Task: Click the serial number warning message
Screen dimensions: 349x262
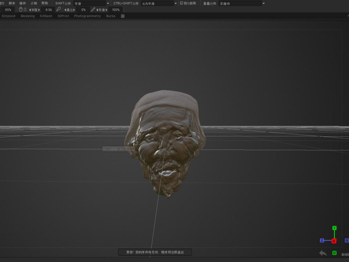Action: (x=155, y=252)
